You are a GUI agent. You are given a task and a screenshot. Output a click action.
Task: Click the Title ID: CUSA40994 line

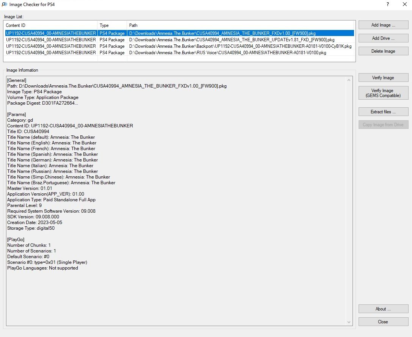pyautogui.click(x=28, y=132)
